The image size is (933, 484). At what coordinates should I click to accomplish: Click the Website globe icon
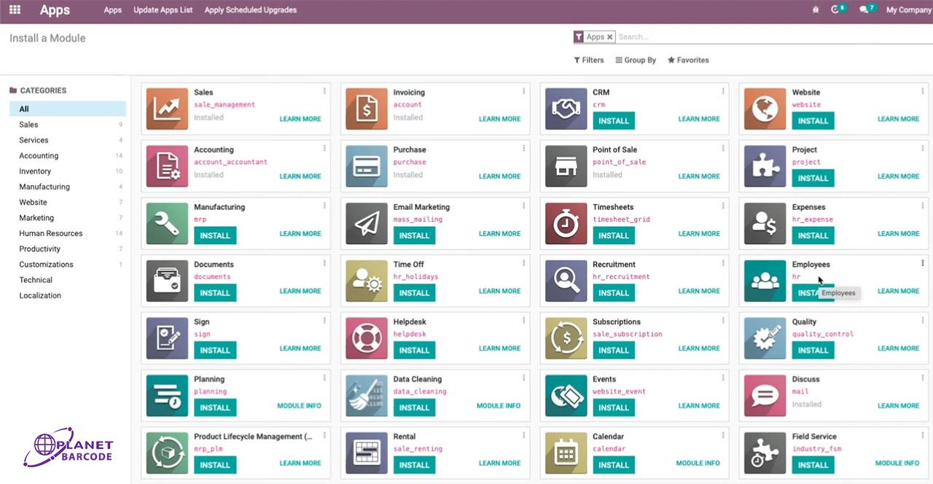click(x=765, y=109)
